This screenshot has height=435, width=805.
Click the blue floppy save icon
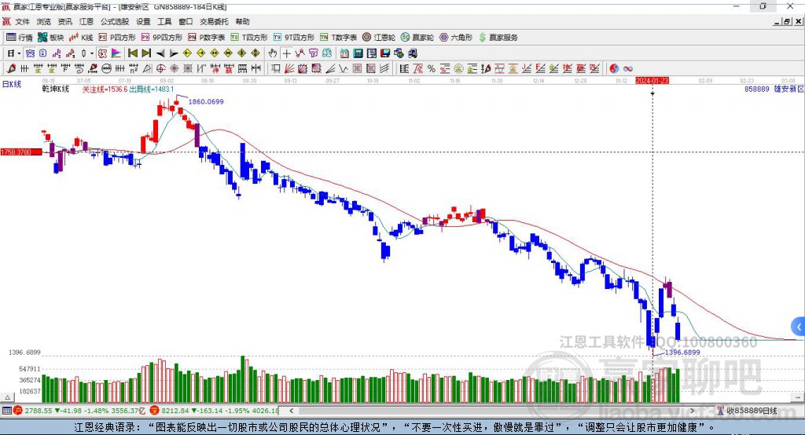[385, 53]
